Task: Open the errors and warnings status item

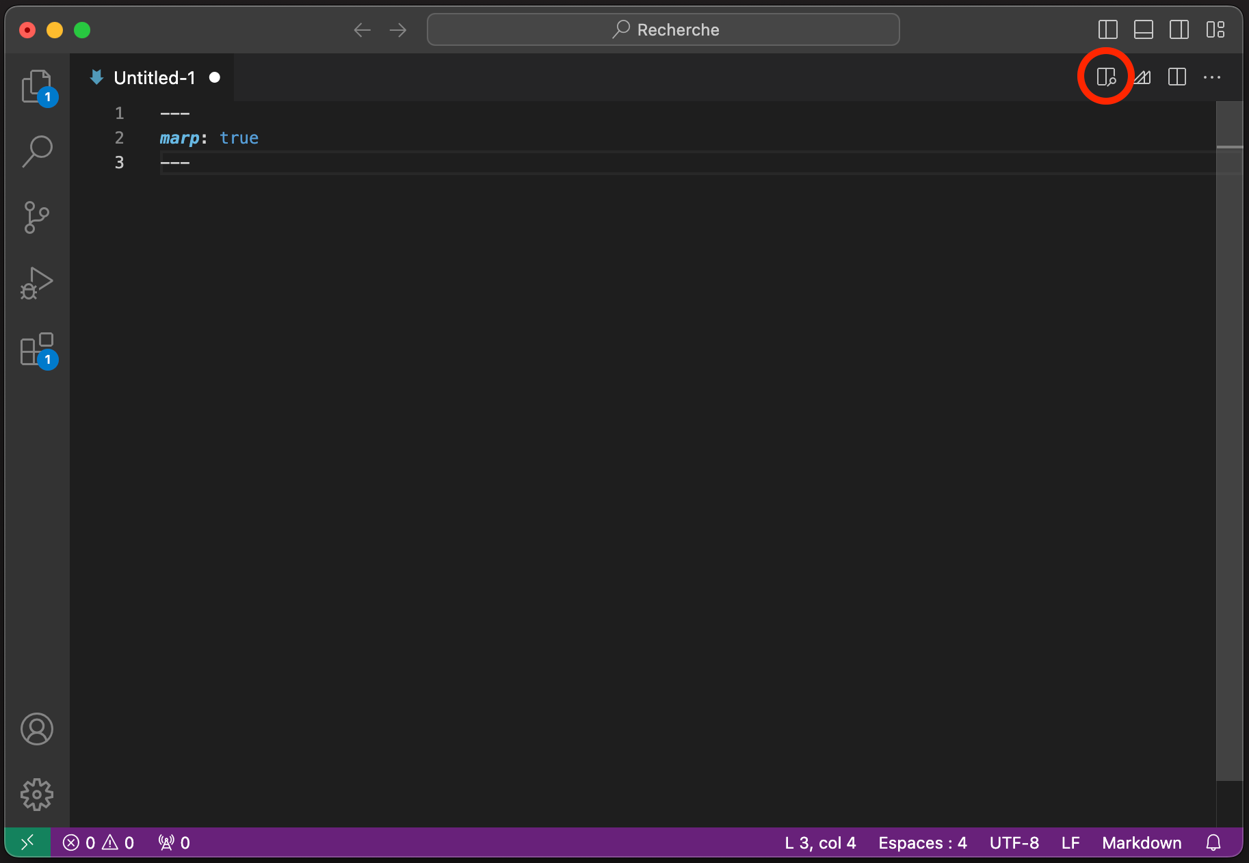Action: [98, 842]
